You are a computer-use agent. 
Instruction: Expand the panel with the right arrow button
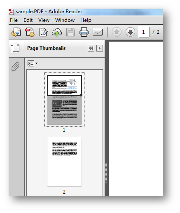100,48
